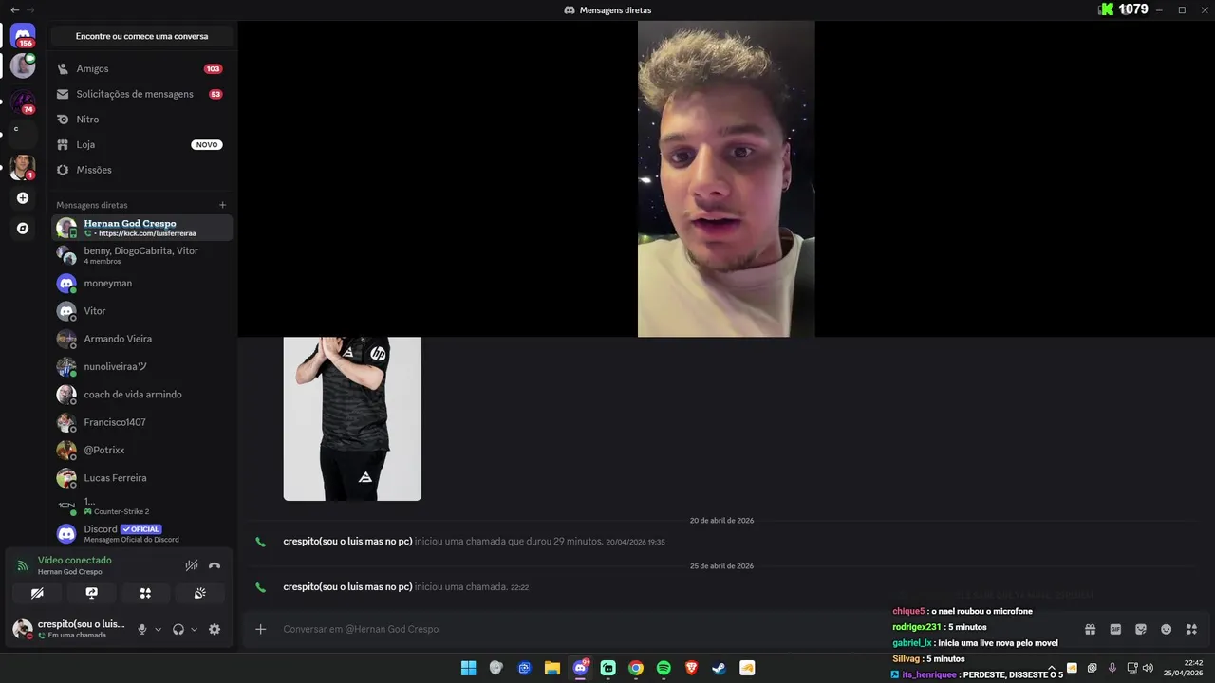The height and width of the screenshot is (683, 1215).
Task: Share your screen in the call
Action: (x=91, y=593)
